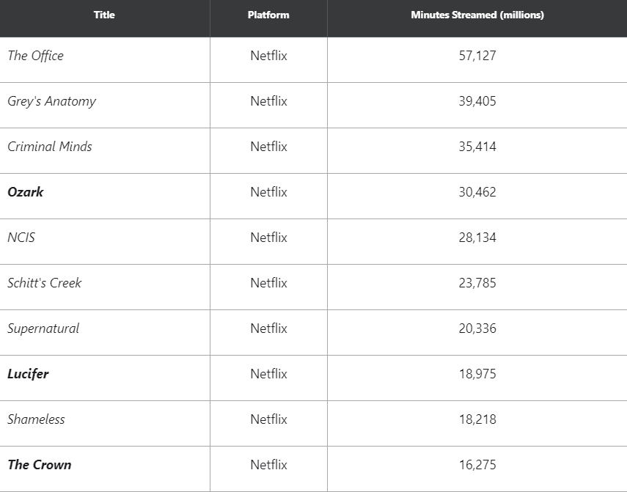Select the Shameless title cell
Screen dimensions: 627x492
pyautogui.click(x=36, y=419)
